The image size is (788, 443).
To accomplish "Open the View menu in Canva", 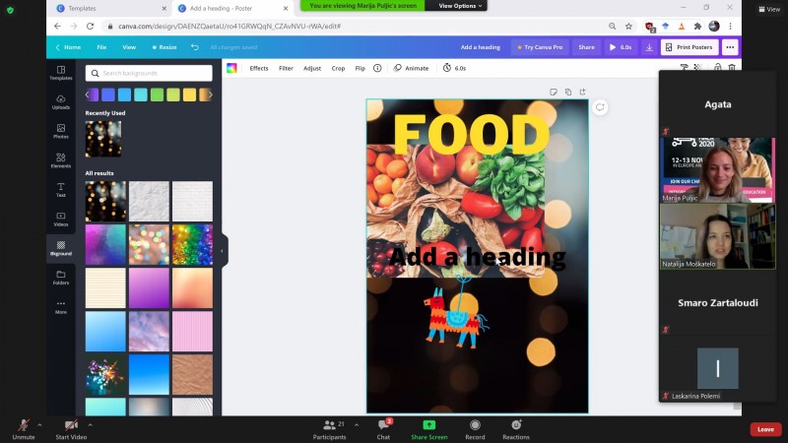I will point(129,47).
